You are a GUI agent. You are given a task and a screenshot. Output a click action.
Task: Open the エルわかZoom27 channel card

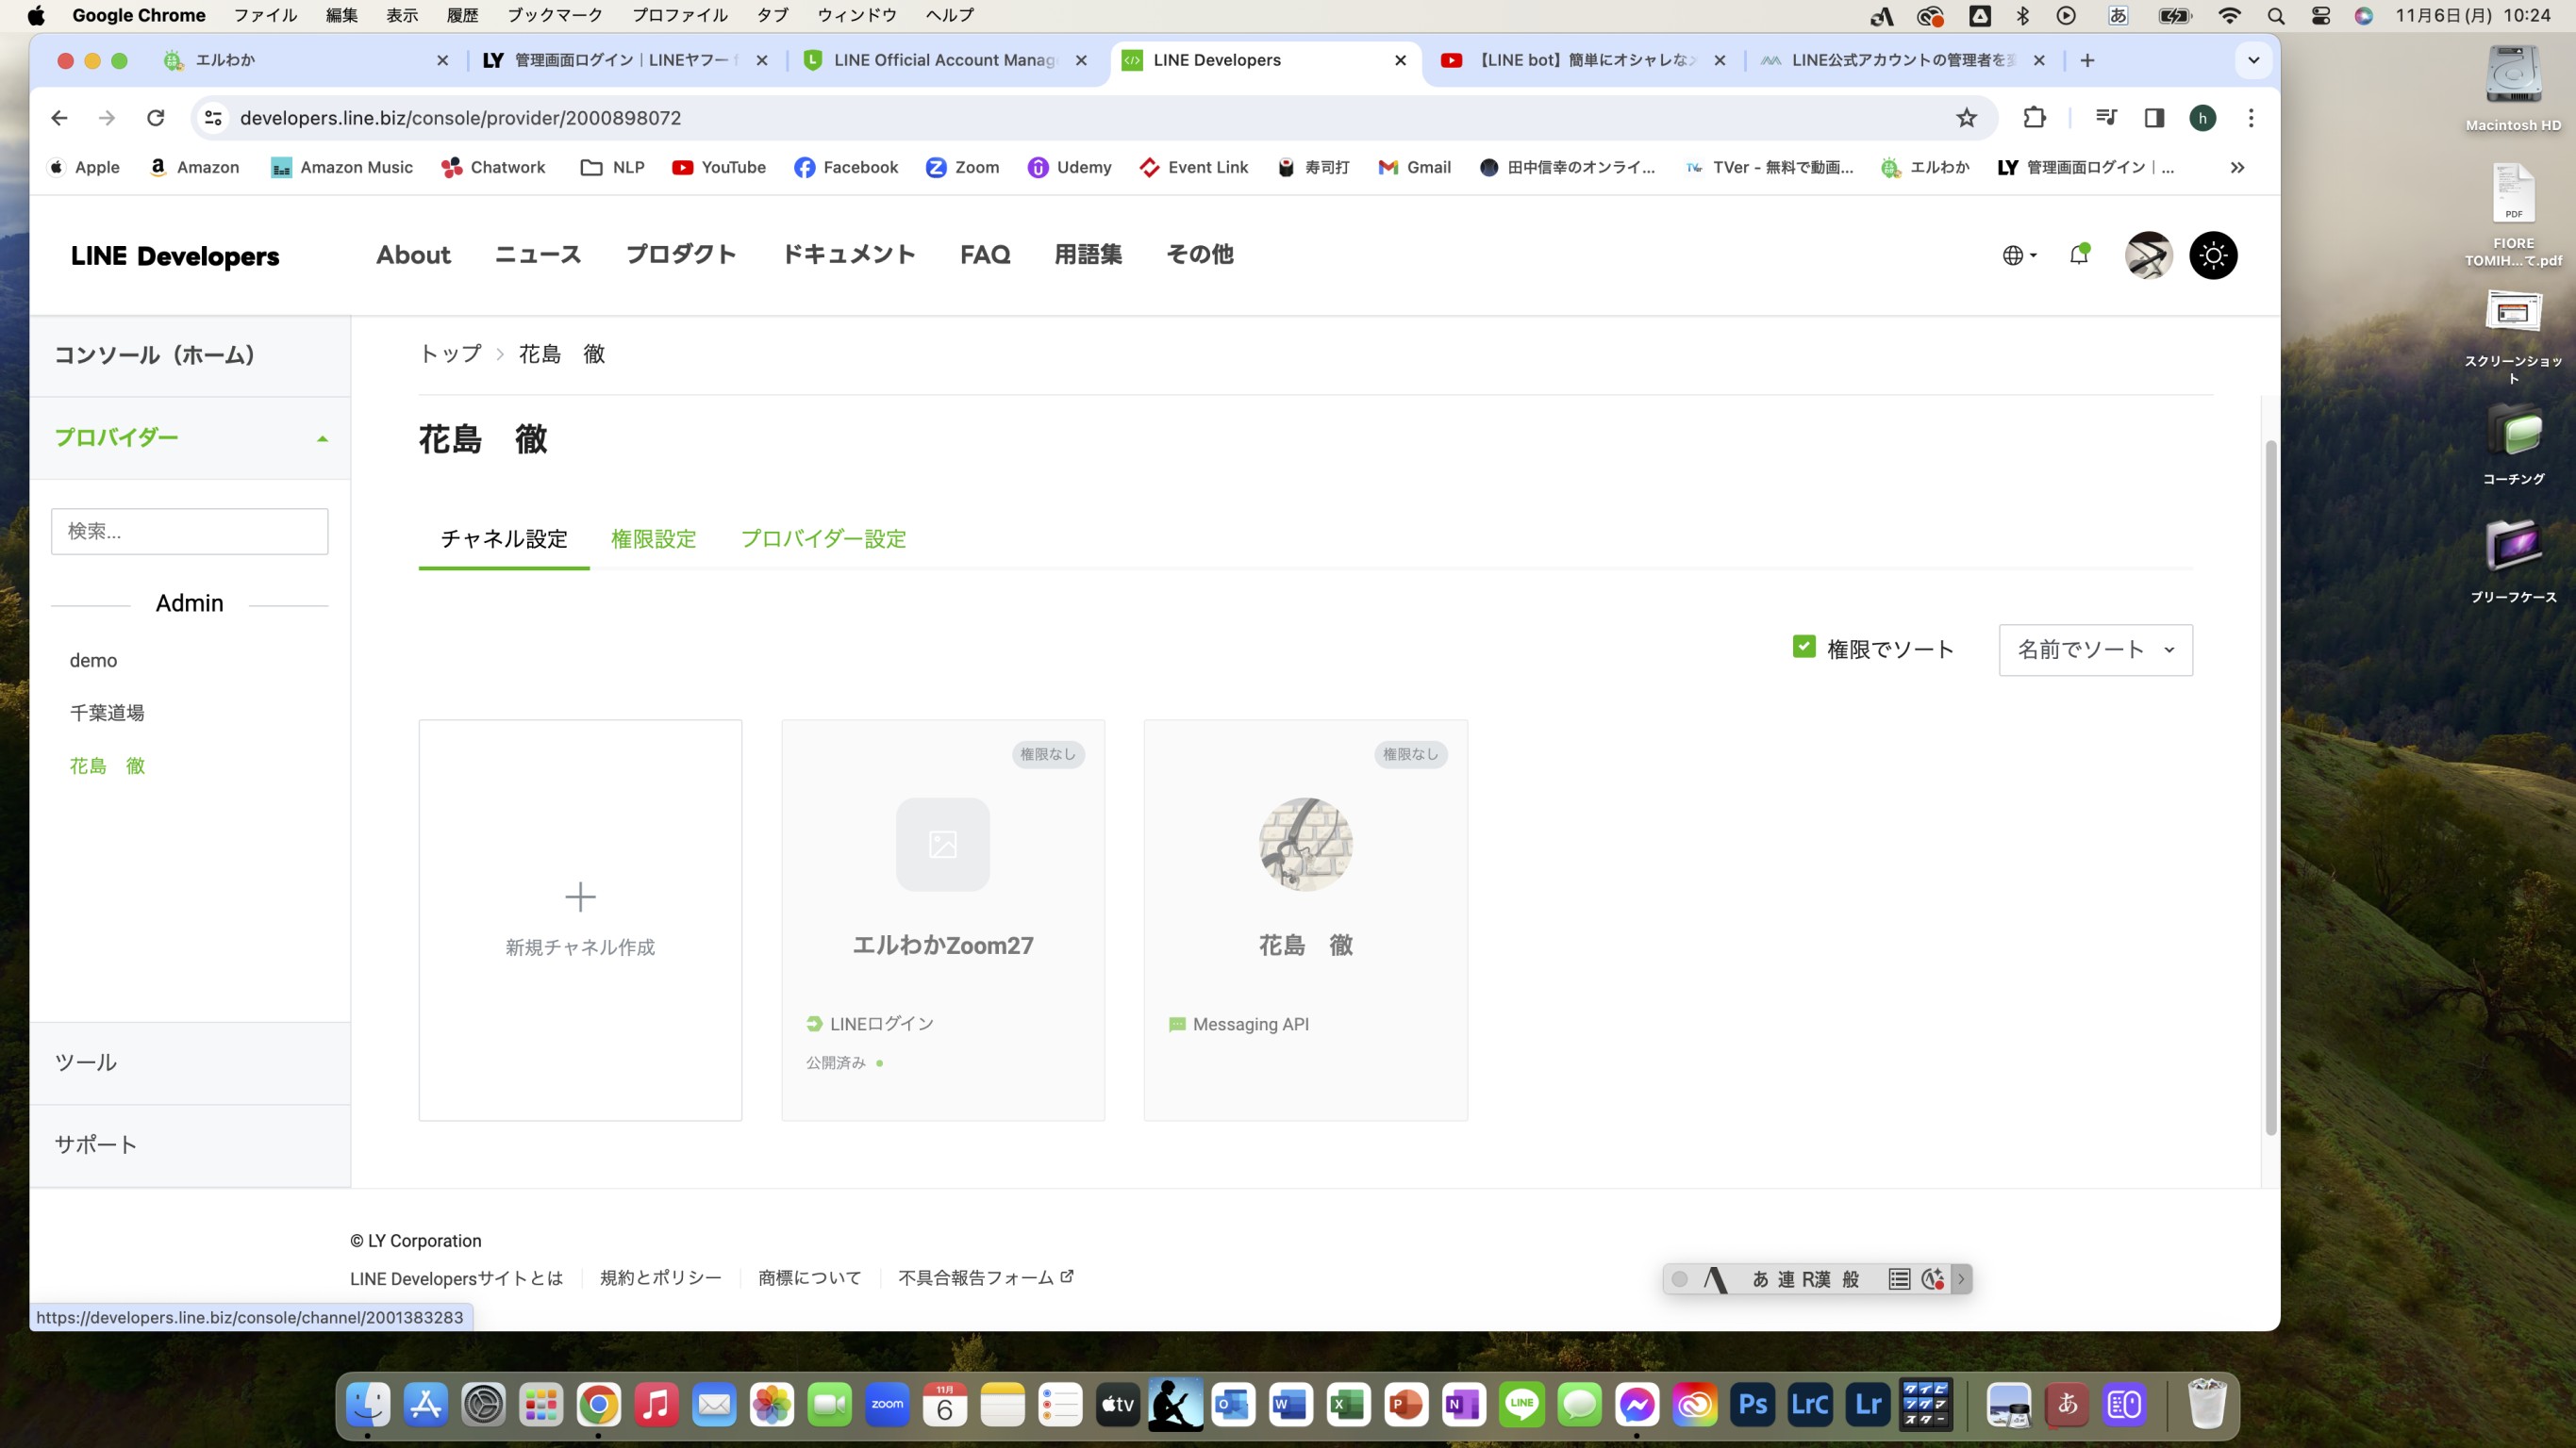[943, 919]
